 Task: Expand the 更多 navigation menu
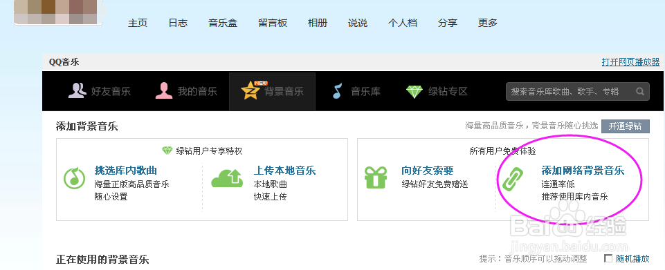(x=488, y=23)
